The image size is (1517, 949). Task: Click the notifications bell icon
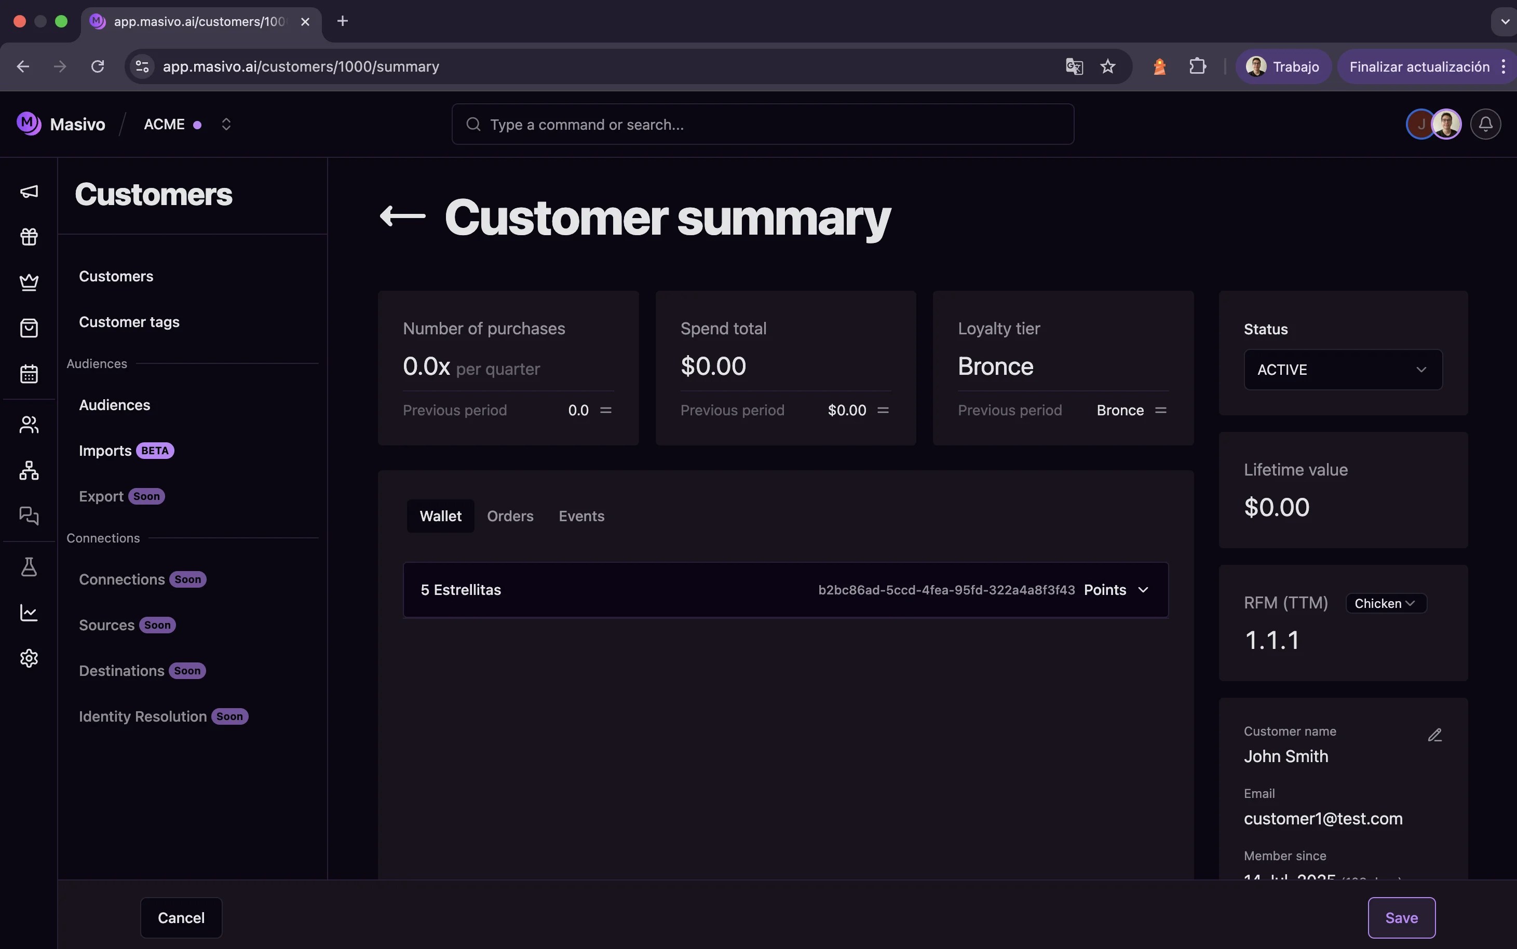click(1485, 124)
